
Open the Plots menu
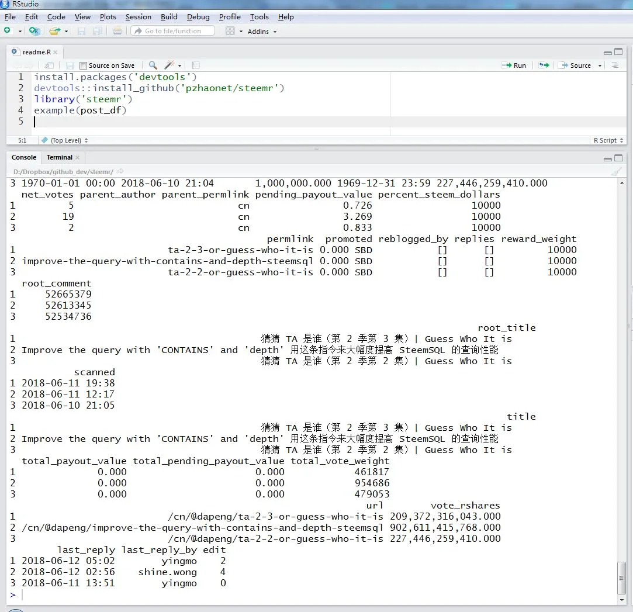[x=108, y=17]
